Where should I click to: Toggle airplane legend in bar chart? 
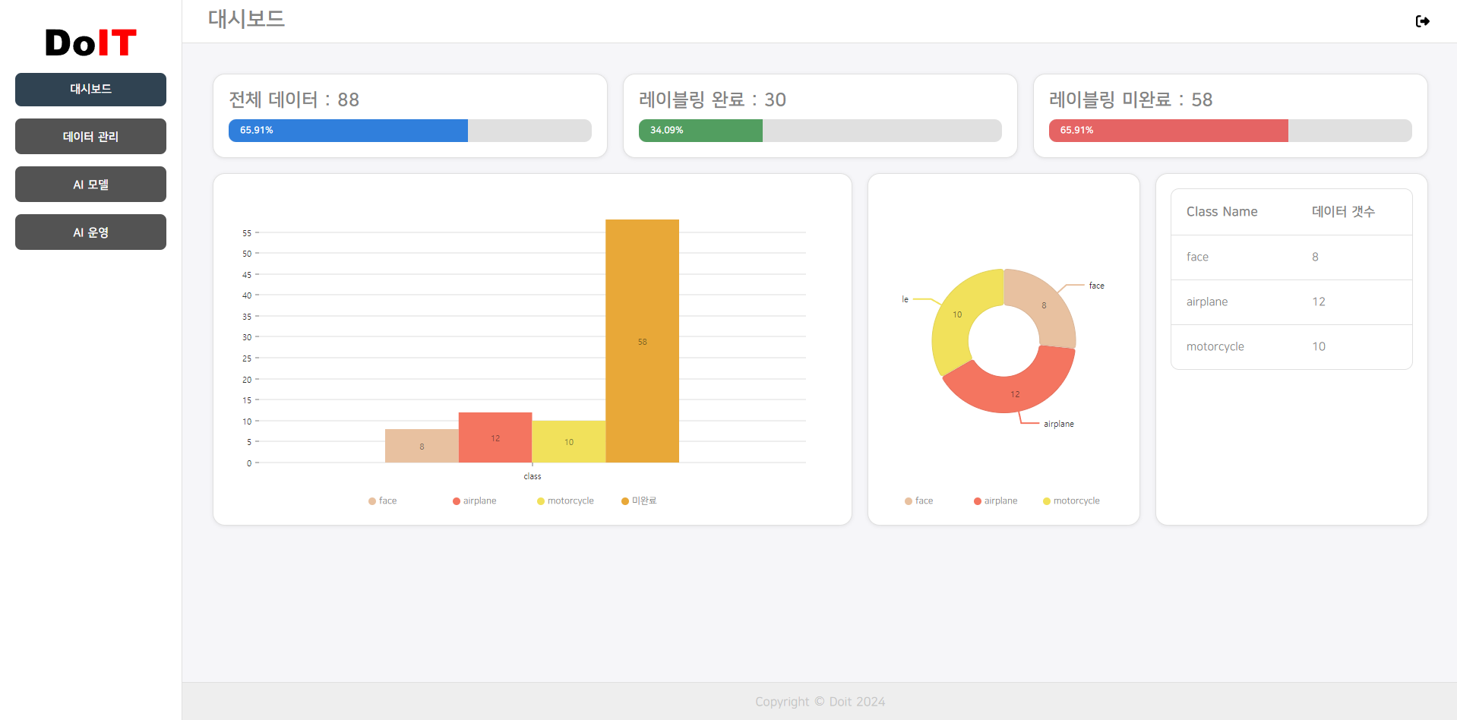pos(474,501)
